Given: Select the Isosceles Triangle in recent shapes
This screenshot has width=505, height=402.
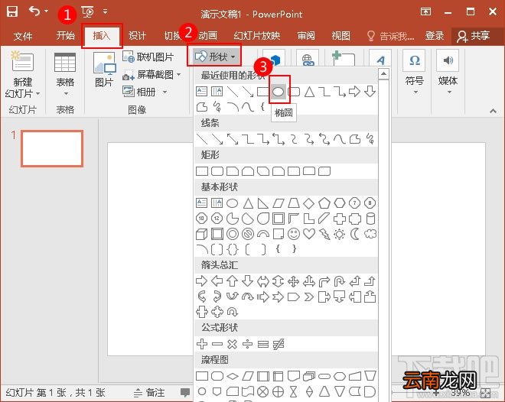Looking at the screenshot, I should (x=309, y=92).
